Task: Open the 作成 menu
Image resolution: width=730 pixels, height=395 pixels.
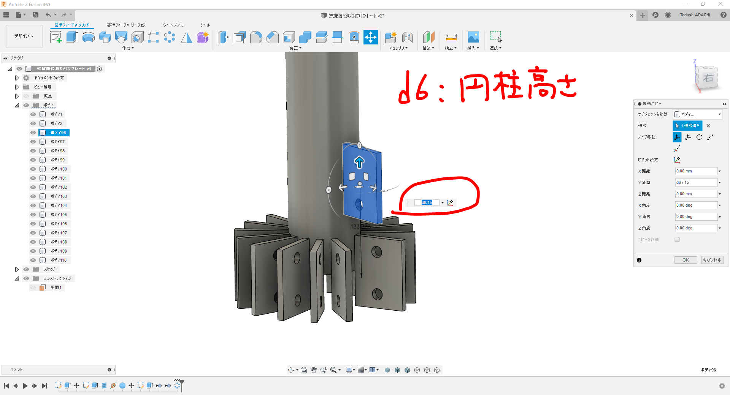Action: (128, 48)
